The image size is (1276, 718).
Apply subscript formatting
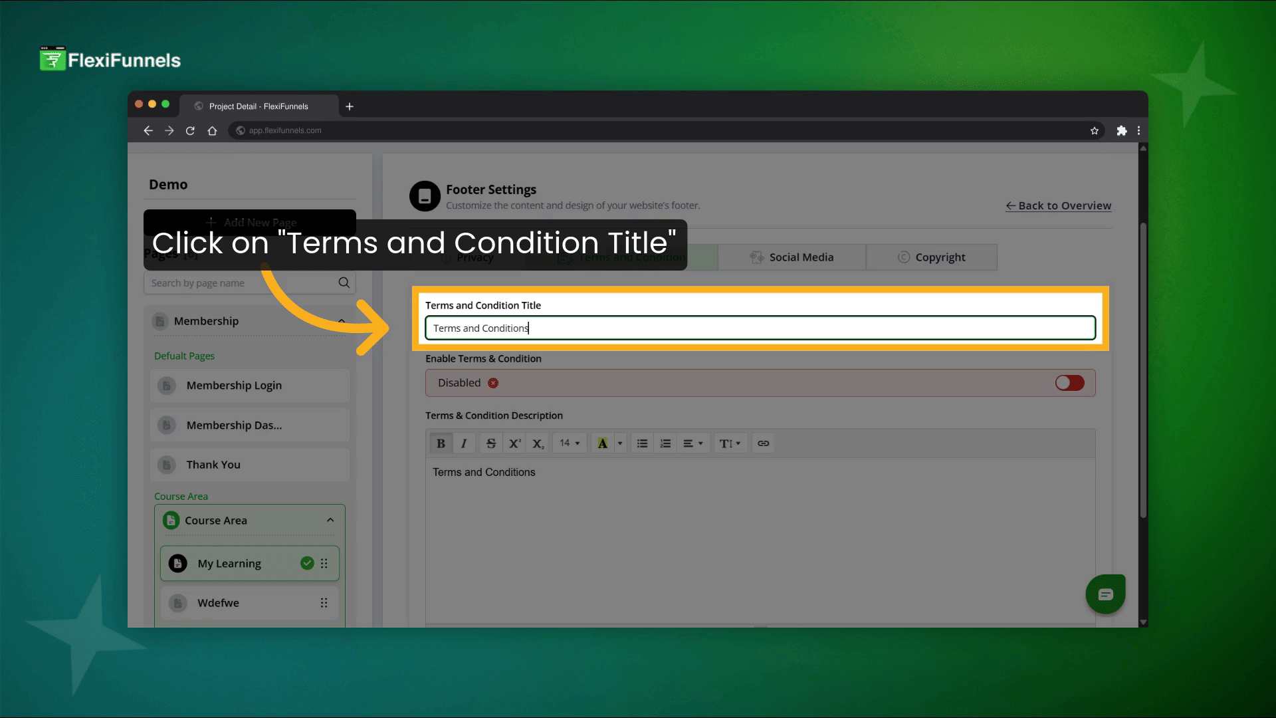(538, 443)
